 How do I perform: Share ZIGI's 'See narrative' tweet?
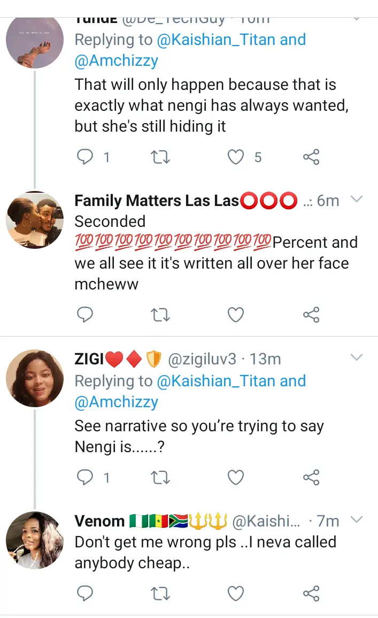(x=311, y=477)
